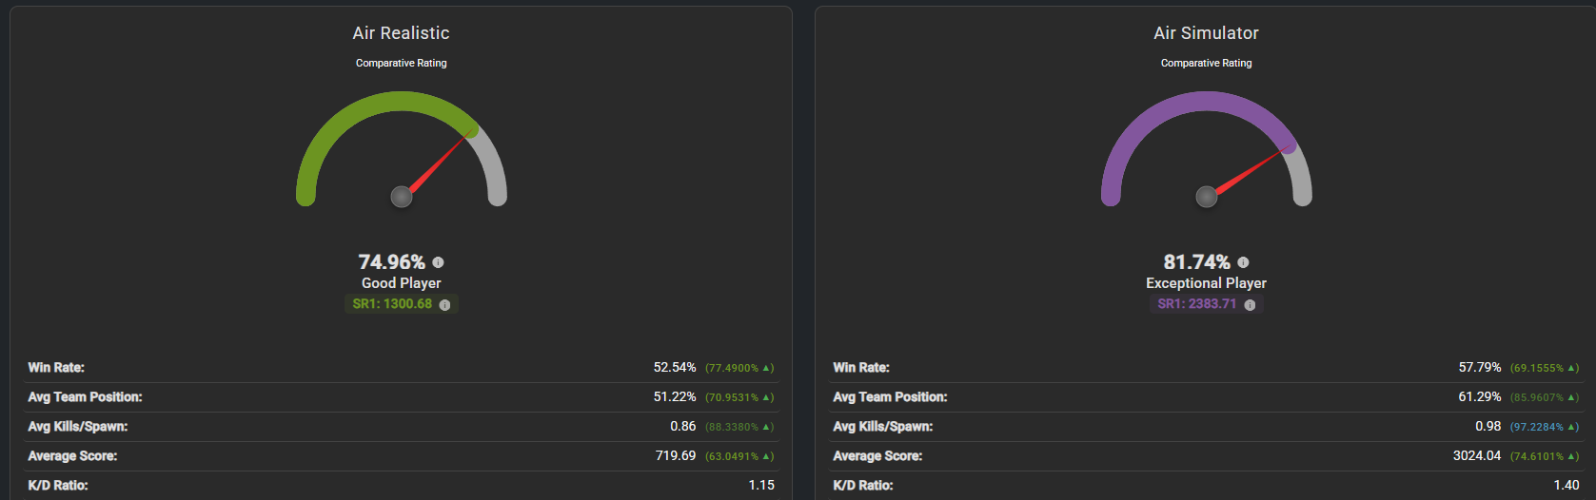Screen dimensions: 1596x500
Task: Click the Good Player rating label
Action: click(401, 283)
